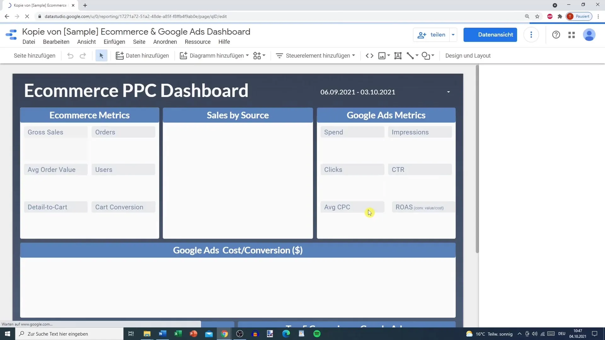Open the Ressource menu

(x=198, y=42)
